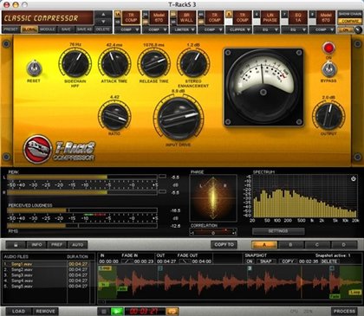364x316 pixels.
Task: Flip the RESET toggle switch
Action: [x=34, y=68]
